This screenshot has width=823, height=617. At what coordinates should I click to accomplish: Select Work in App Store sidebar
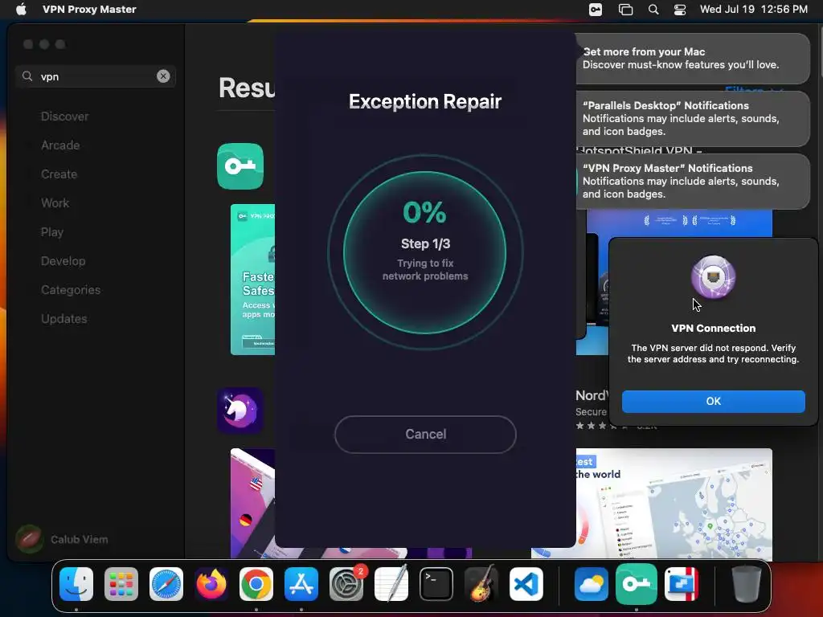[55, 203]
